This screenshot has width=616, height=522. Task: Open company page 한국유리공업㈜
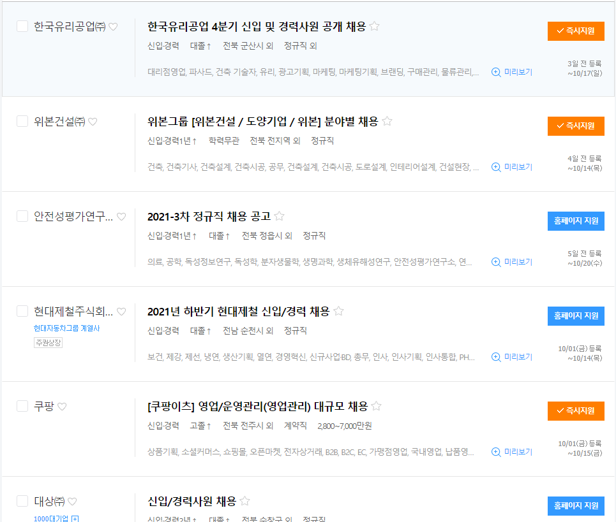[70, 27]
